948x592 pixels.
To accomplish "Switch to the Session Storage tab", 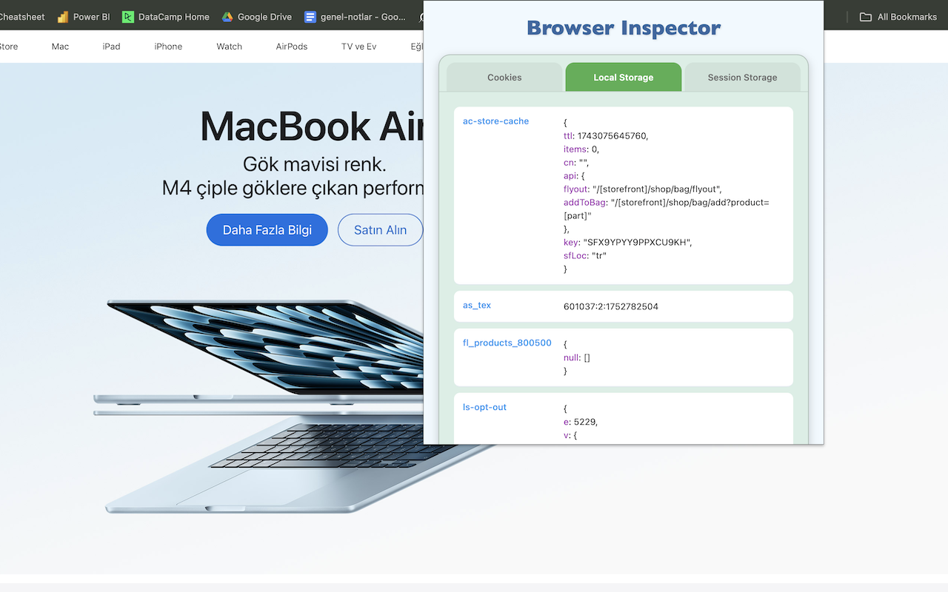I will point(742,77).
